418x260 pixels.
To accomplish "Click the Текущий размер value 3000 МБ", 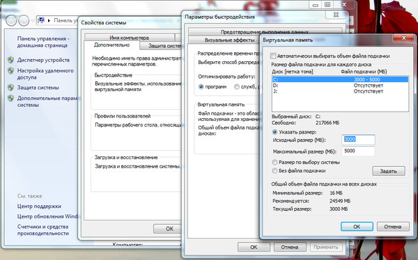I will click(339, 209).
